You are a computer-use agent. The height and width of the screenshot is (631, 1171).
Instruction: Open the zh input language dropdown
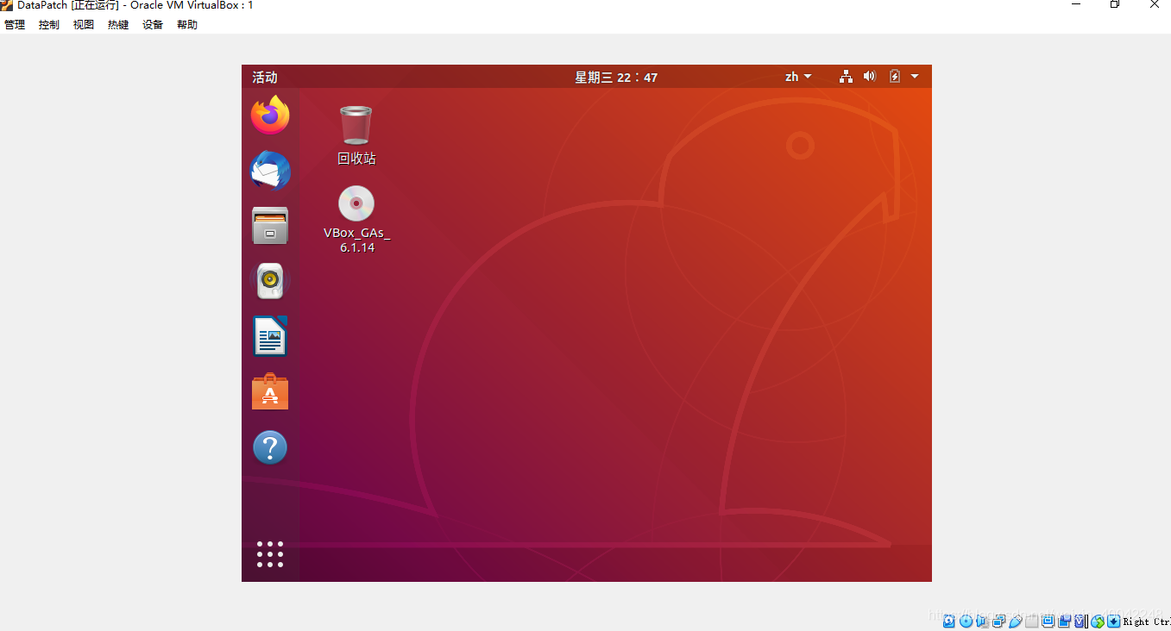pyautogui.click(x=798, y=77)
